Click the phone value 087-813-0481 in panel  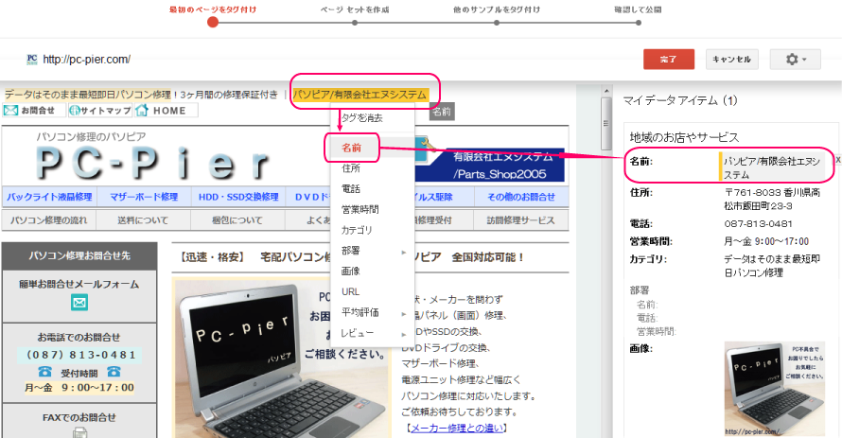pyautogui.click(x=758, y=224)
